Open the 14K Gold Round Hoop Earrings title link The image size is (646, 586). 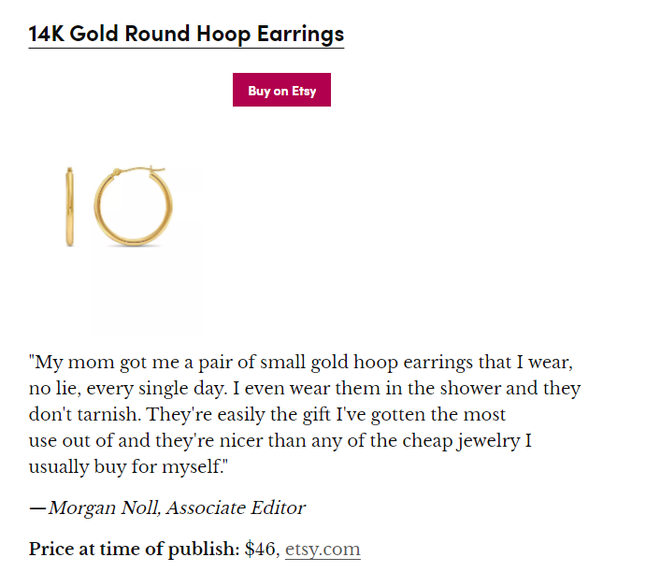click(186, 34)
